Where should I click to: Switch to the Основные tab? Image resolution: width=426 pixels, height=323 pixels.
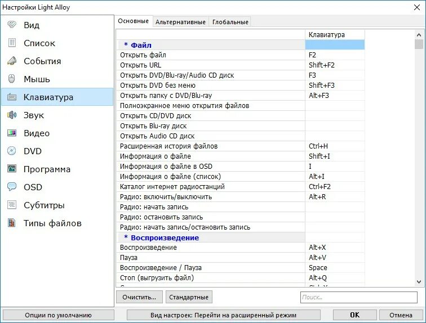pyautogui.click(x=134, y=21)
